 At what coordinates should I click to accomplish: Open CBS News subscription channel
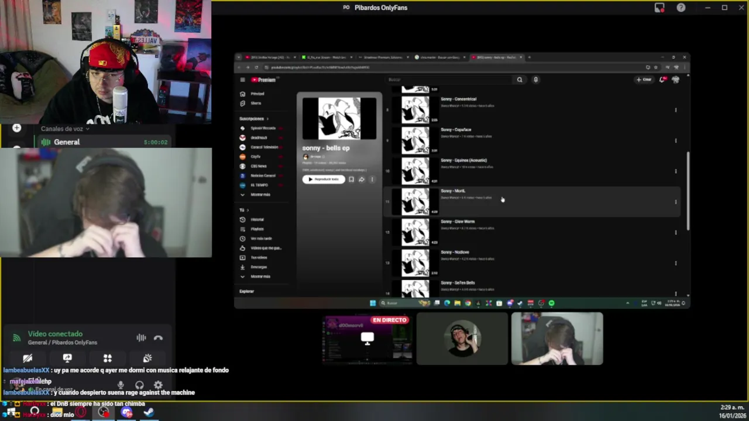259,166
